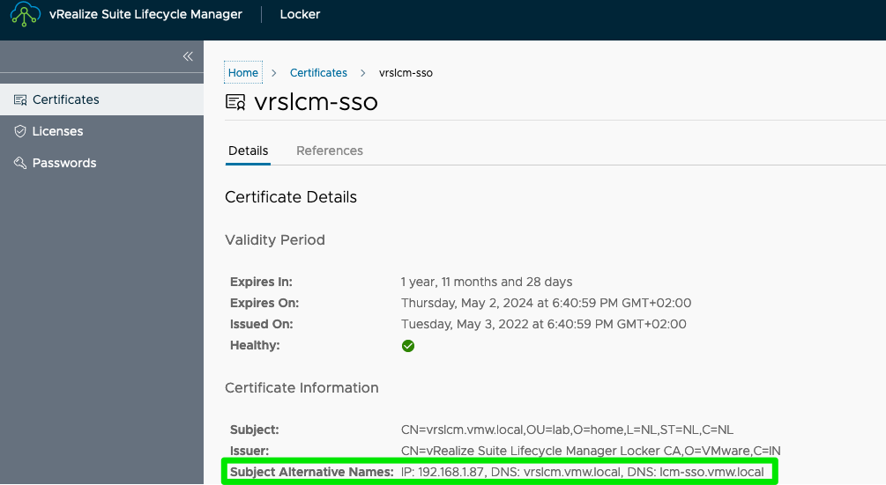886x485 pixels.
Task: Click the 'Expires In:' label
Action: (261, 282)
